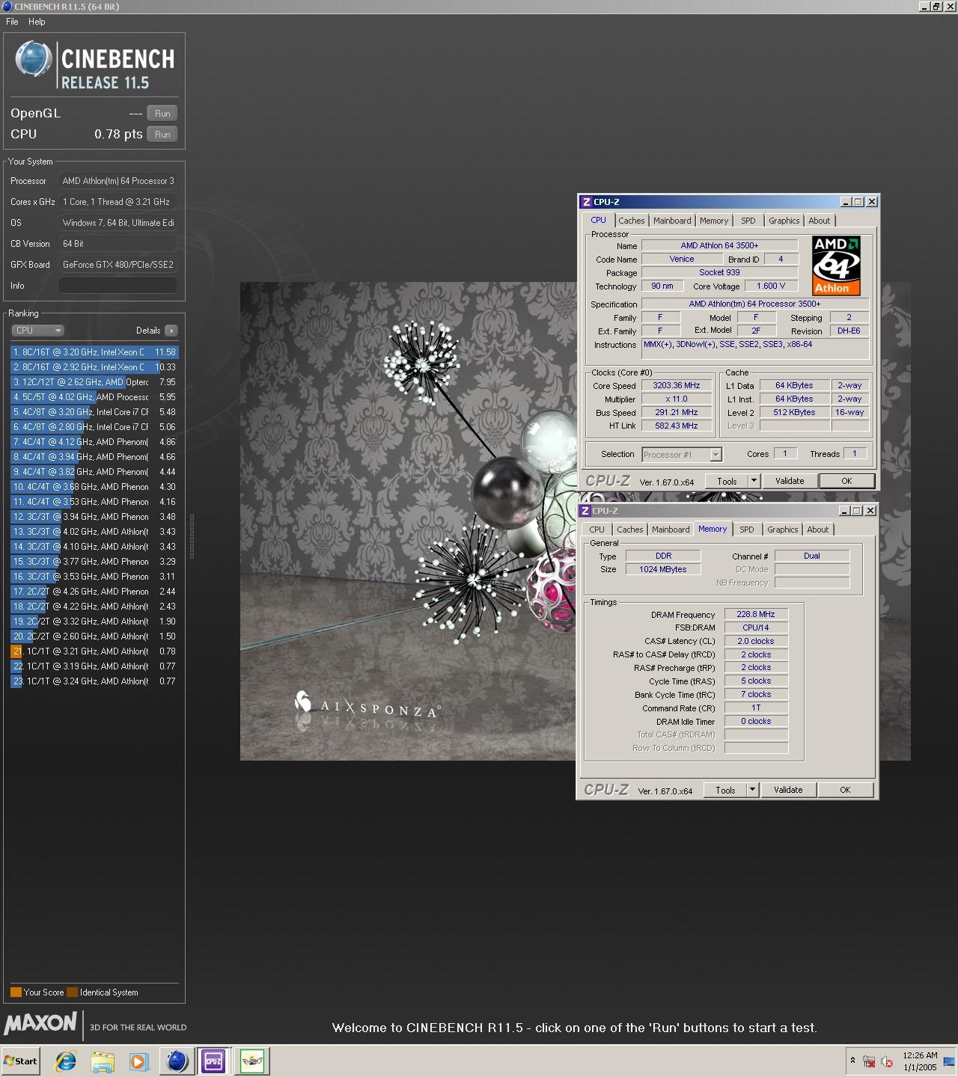958x1077 pixels.
Task: Click the volume tray icon
Action: [x=887, y=1061]
